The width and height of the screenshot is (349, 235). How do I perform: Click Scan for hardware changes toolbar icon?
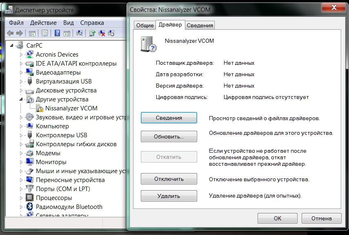click(80, 33)
